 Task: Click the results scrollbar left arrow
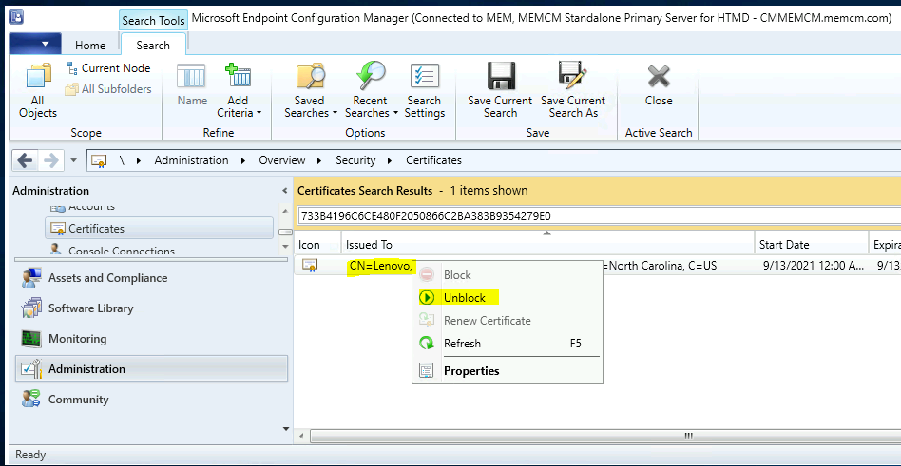(301, 437)
